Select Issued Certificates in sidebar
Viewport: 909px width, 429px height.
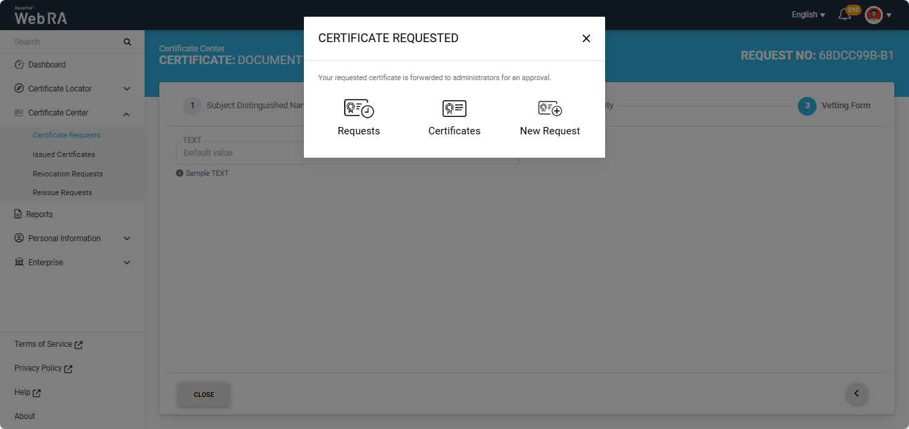[x=64, y=154]
